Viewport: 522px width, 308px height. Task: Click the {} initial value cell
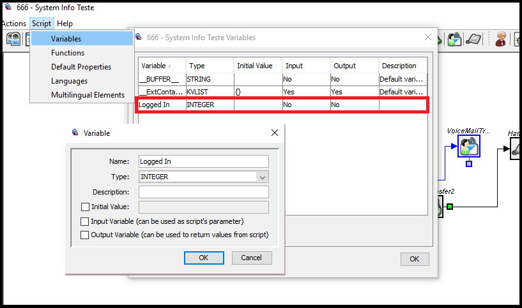[x=258, y=92]
